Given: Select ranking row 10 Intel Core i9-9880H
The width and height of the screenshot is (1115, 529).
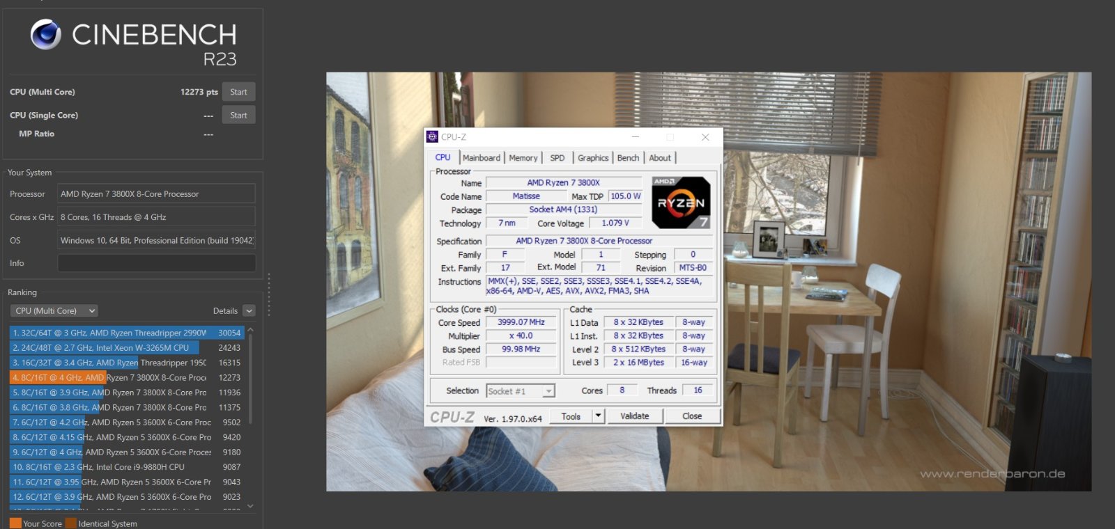Looking at the screenshot, I should tap(127, 467).
